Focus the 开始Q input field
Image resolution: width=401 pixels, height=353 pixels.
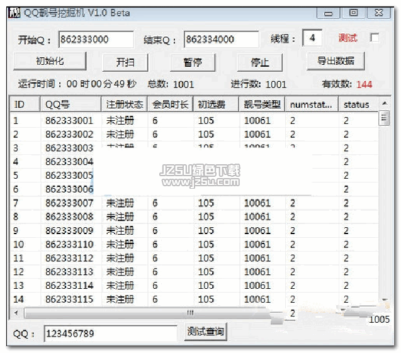point(96,40)
